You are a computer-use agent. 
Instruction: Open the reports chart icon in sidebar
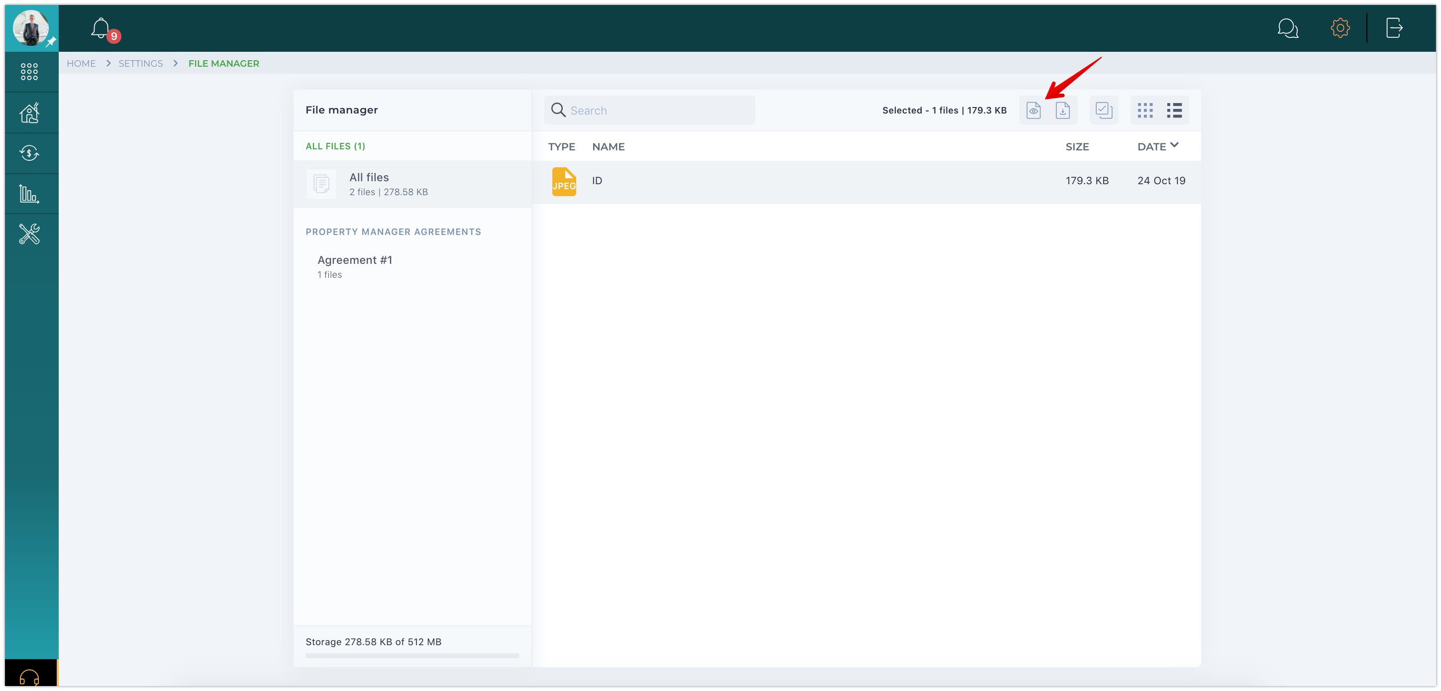[x=29, y=194]
